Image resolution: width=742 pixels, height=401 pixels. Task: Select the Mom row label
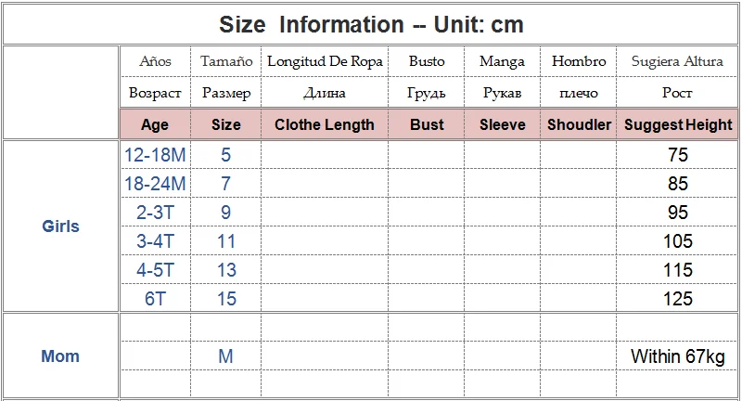(x=60, y=356)
